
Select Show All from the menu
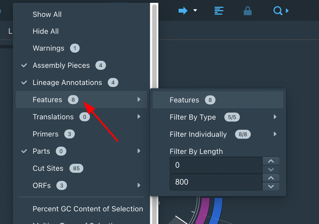(47, 14)
